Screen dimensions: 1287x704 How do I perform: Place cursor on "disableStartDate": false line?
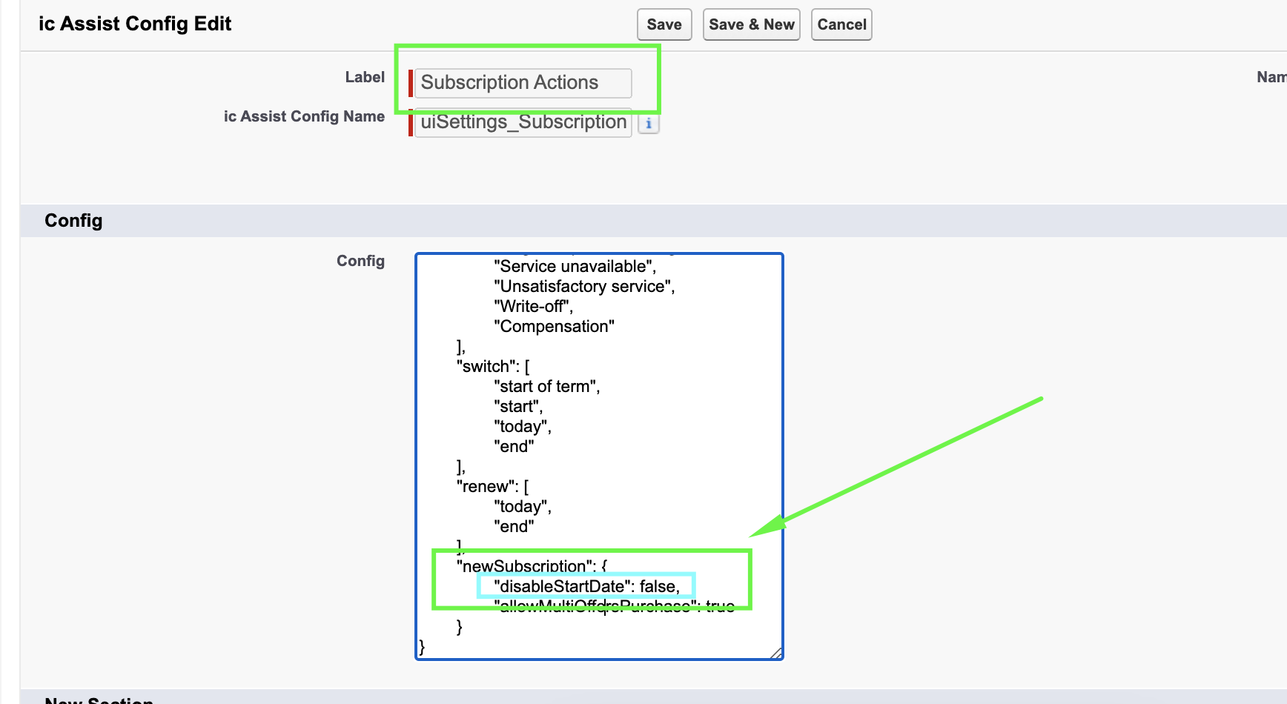(586, 586)
